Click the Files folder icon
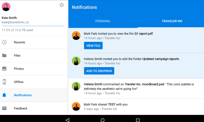 pos(4,55)
